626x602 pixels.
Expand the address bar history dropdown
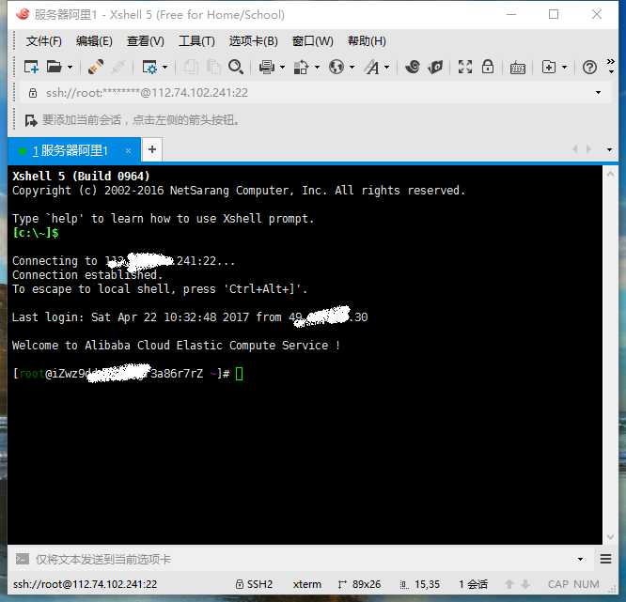pos(598,93)
